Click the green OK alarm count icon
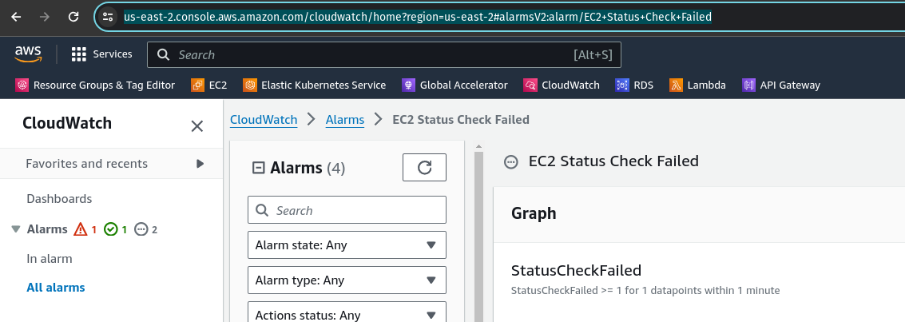 (111, 229)
